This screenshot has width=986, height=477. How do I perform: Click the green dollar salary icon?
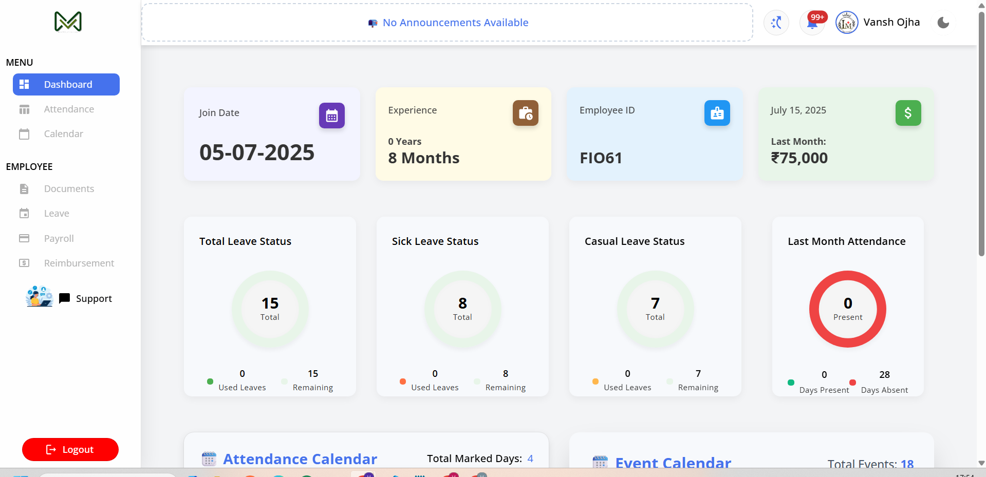908,113
